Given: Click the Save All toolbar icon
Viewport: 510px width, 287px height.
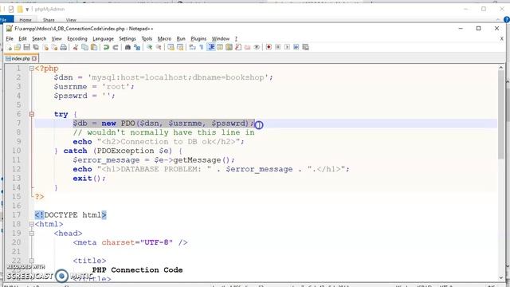Looking at the screenshot, I should 36,47.
